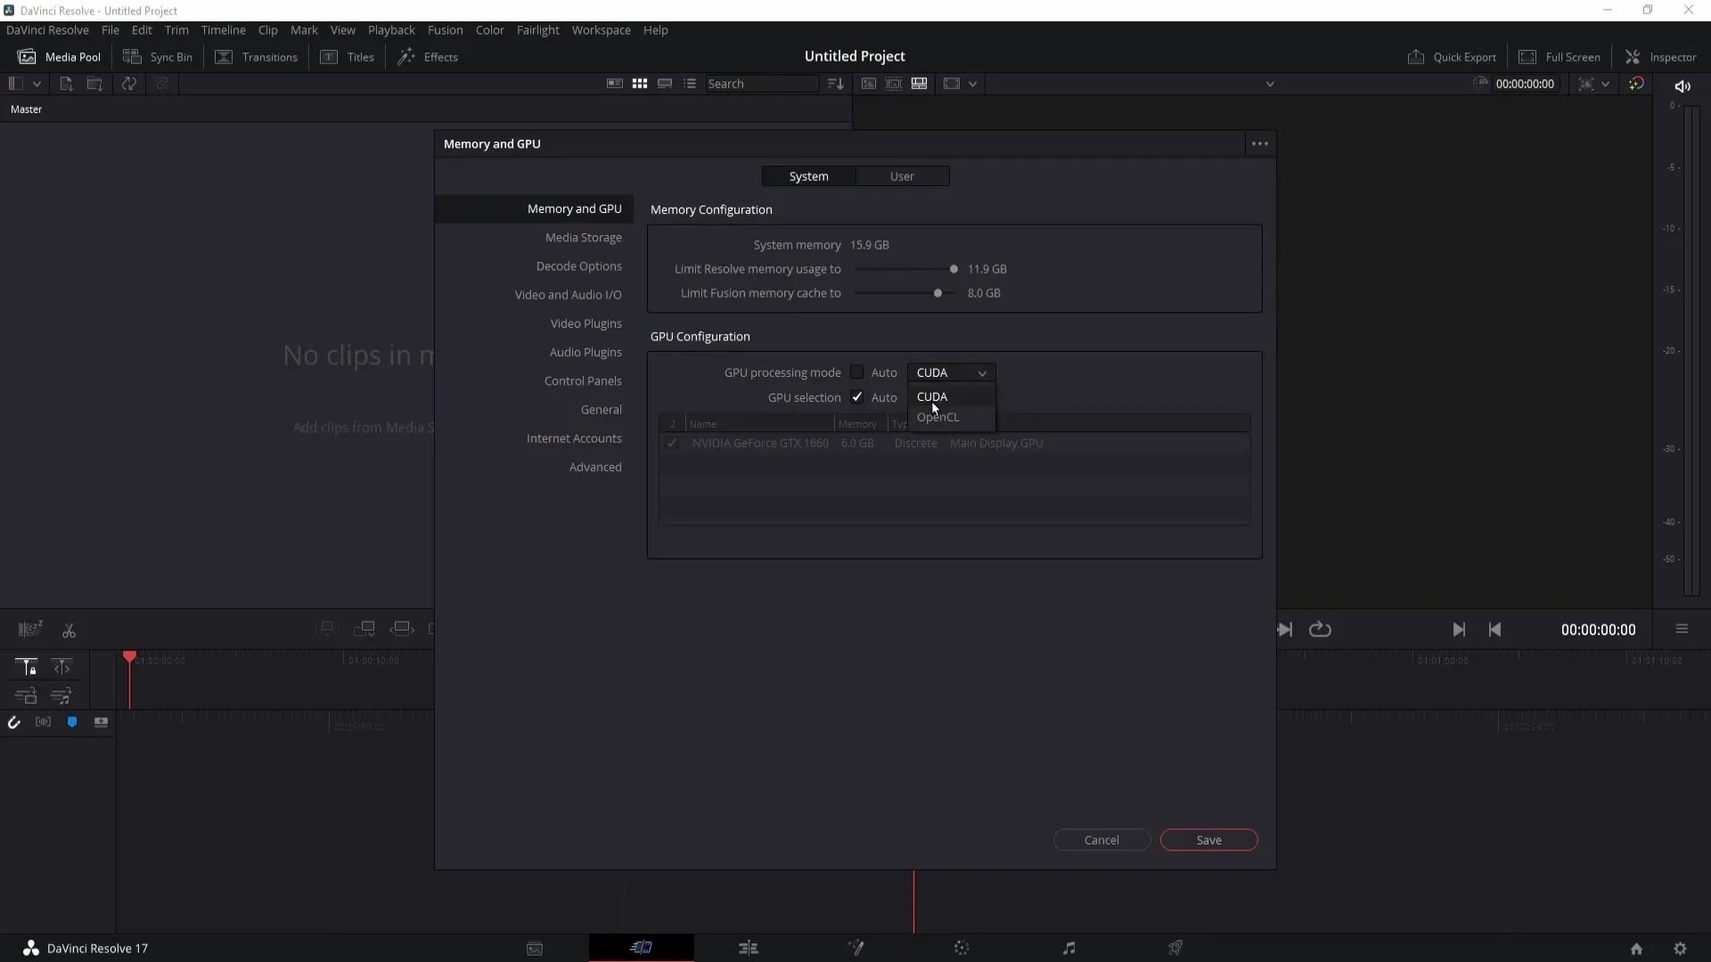Switch to the User preferences tab
The width and height of the screenshot is (1711, 962).
click(x=902, y=176)
